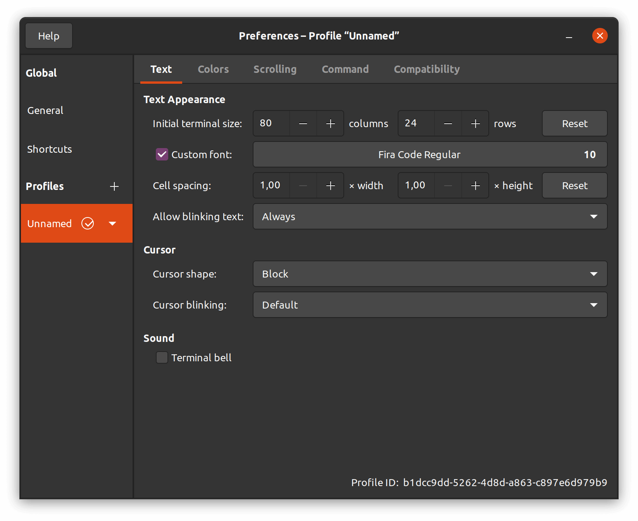Open Allow blinking text dropdown
Screen dimensions: 638x521
(x=430, y=216)
